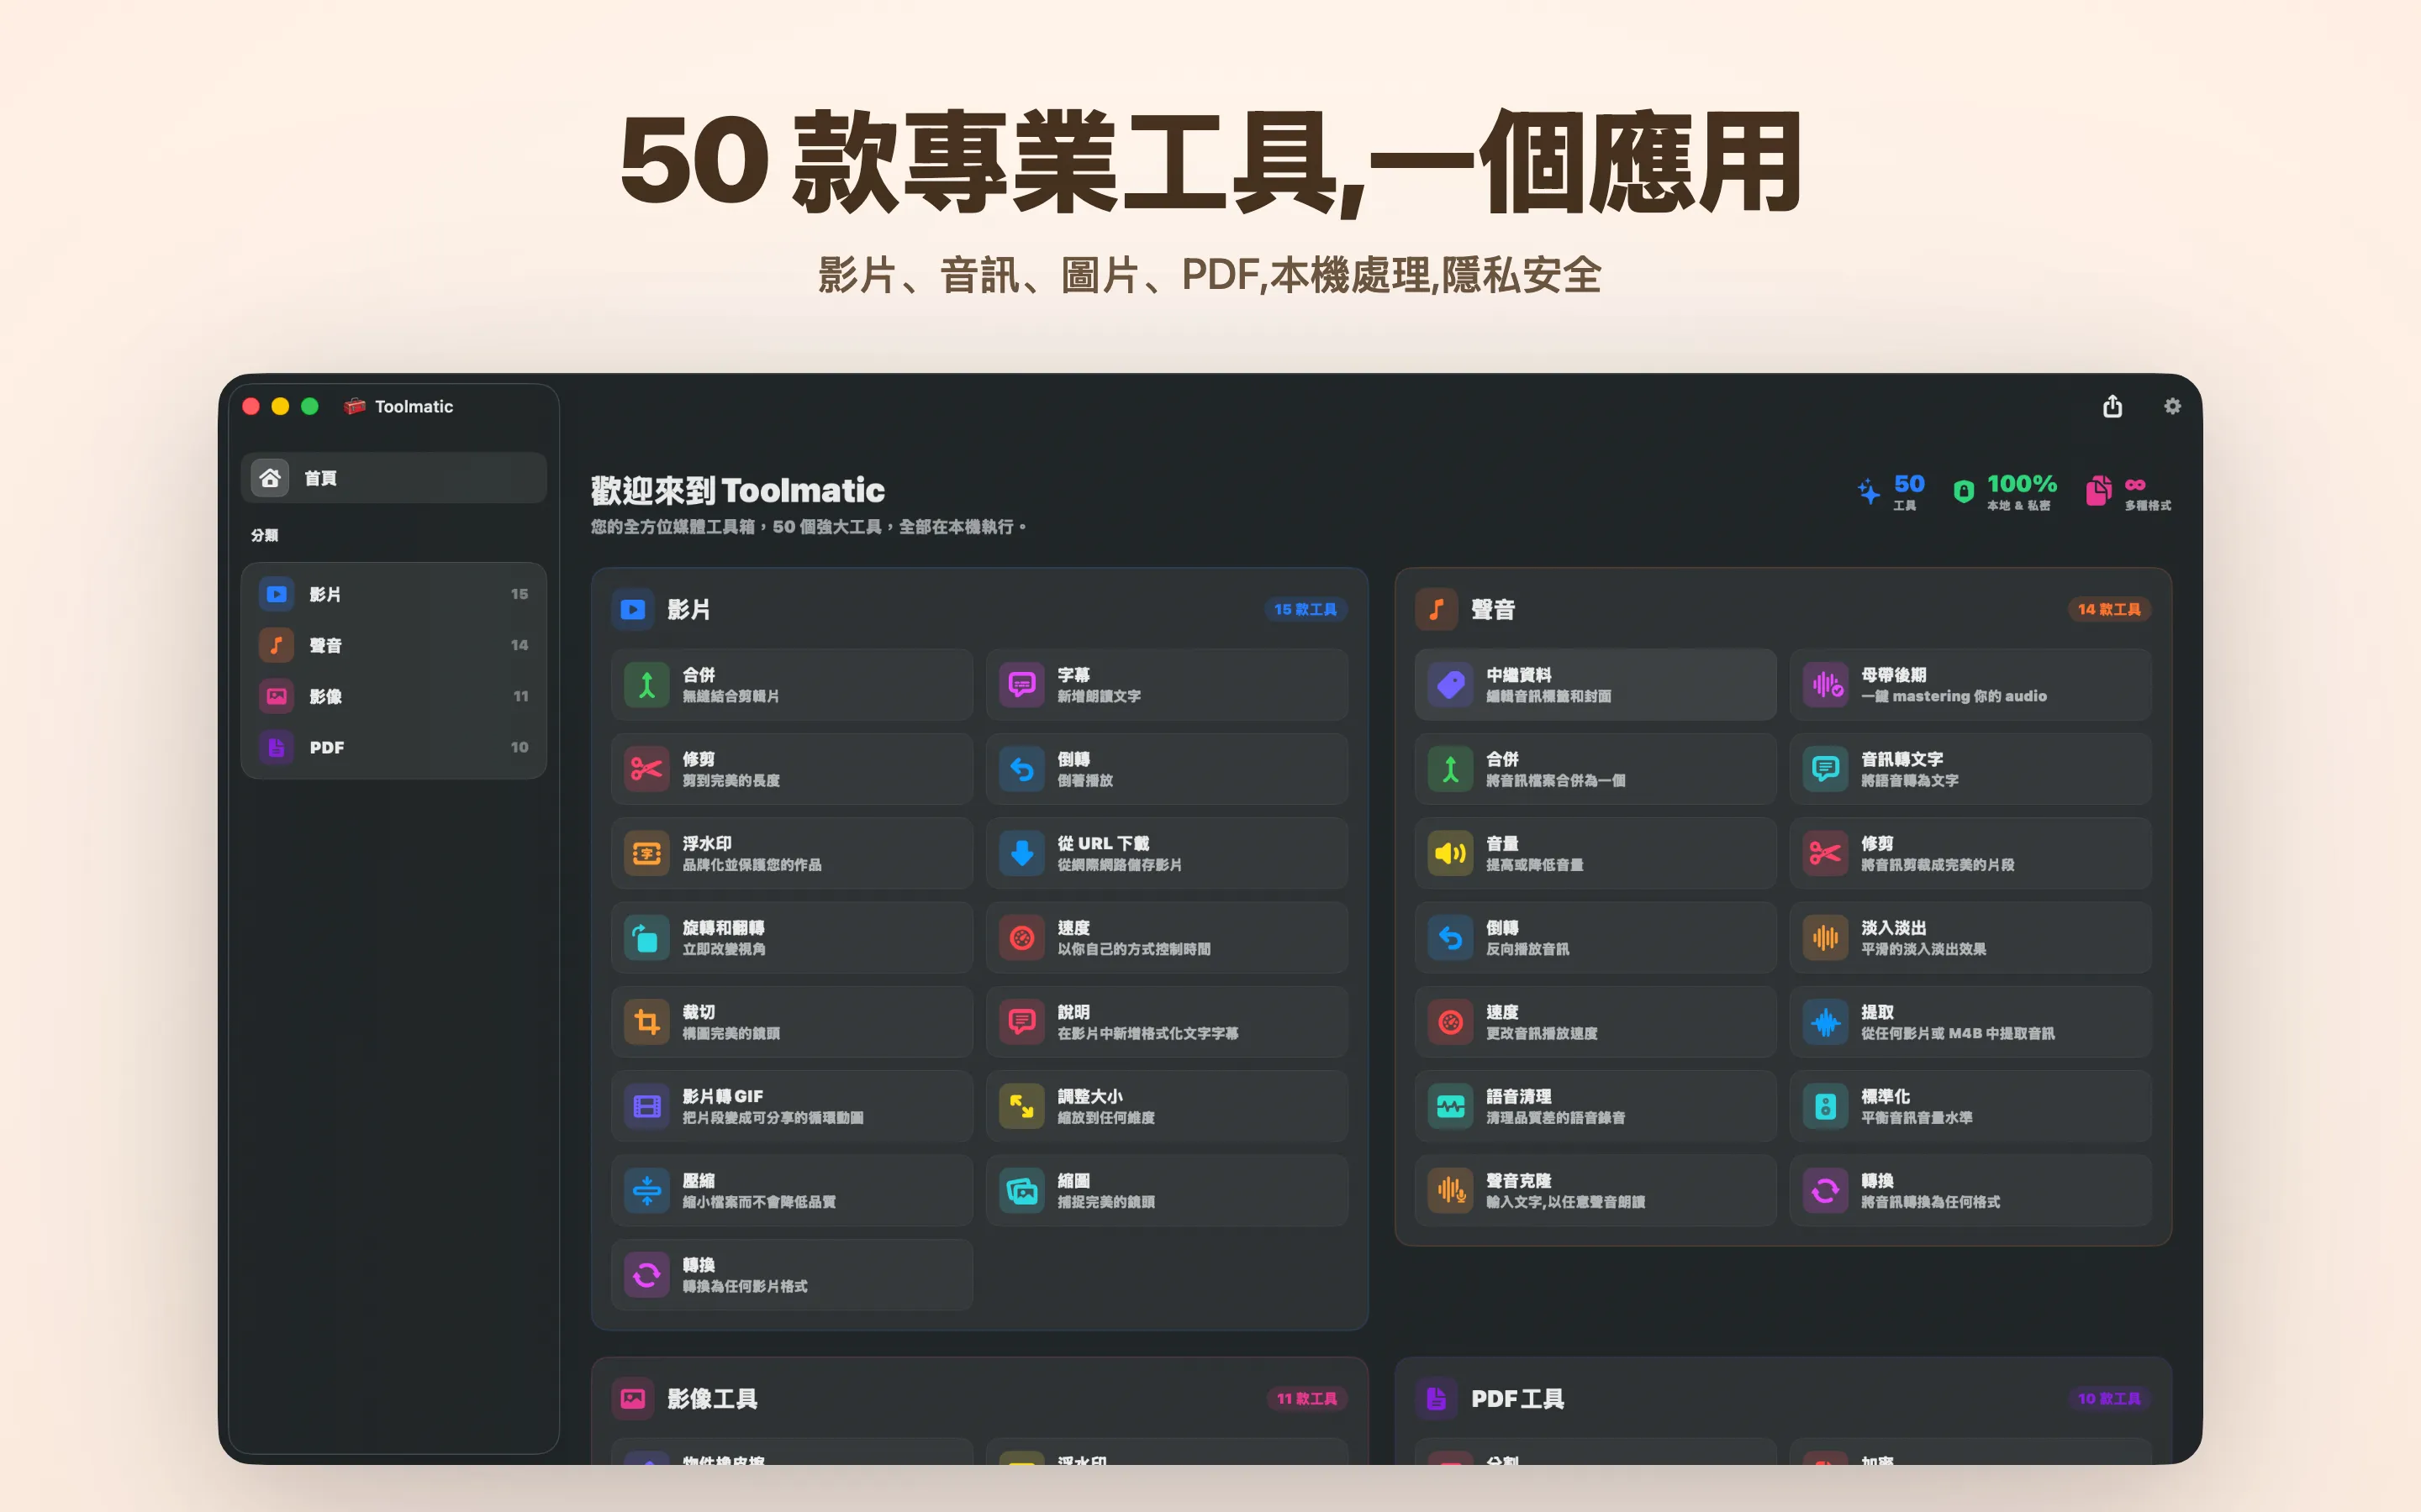Click the 字幕 subtitle tool icon
Viewport: 2421px width, 1512px height.
(1021, 685)
